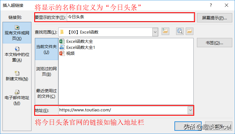The height and width of the screenshot is (134, 235).
Task: Select the Excel函数大全 workbook file
Action: [76, 41]
